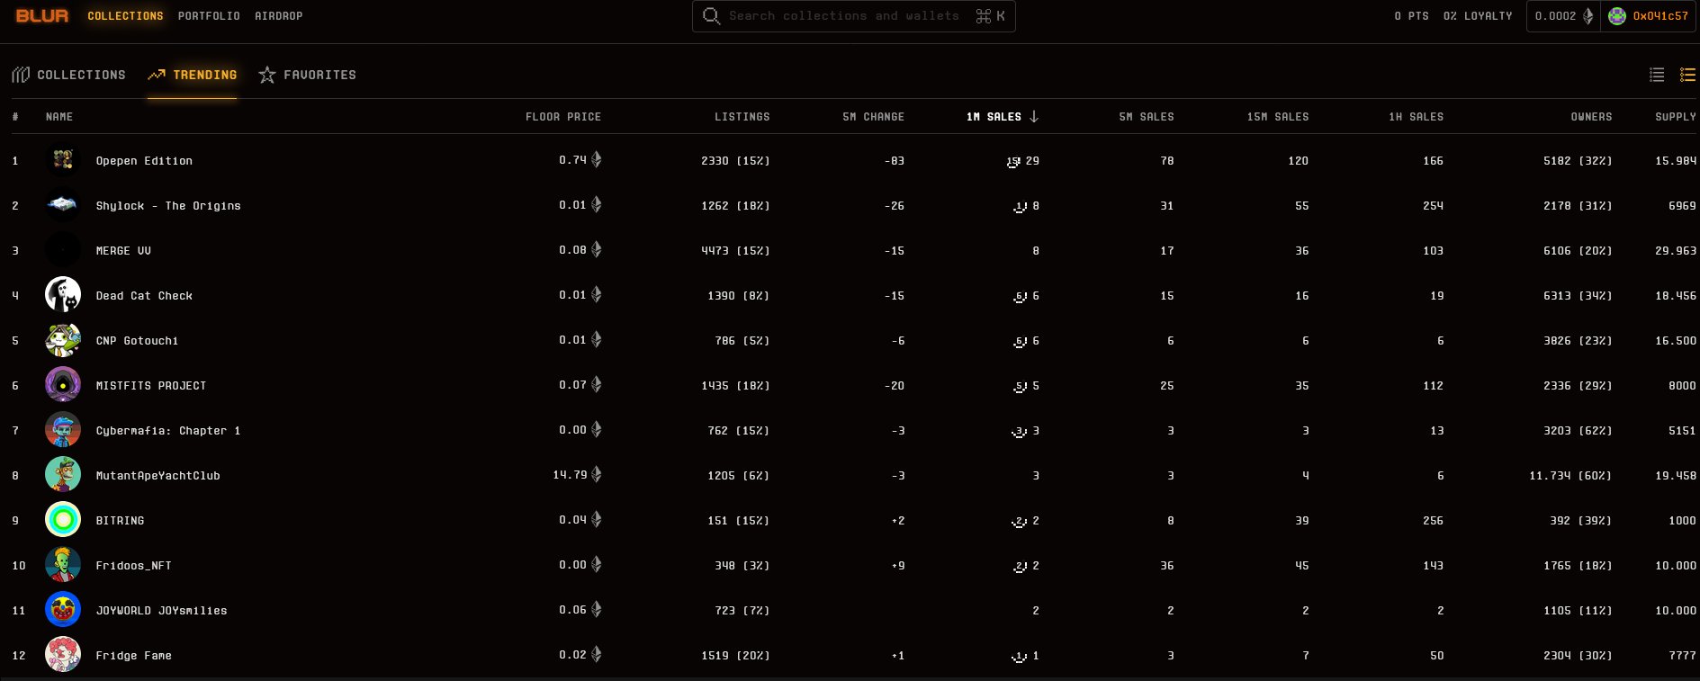Sort by 5M Sales column

[1147, 117]
